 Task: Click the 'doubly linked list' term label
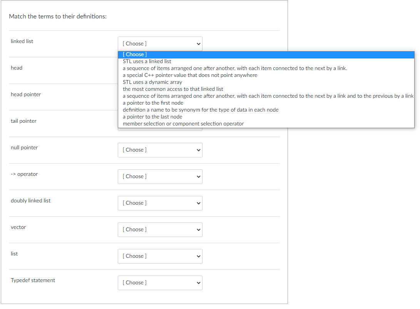[30, 200]
